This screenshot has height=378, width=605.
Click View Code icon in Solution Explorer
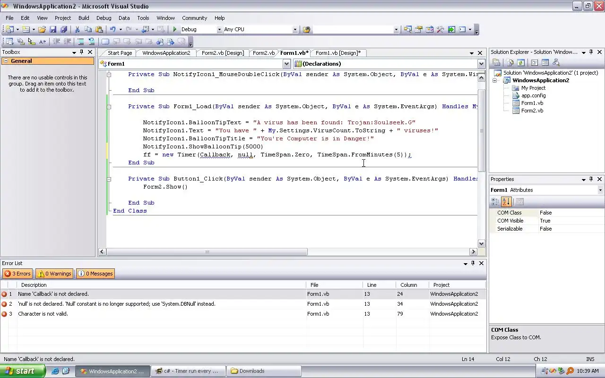coord(535,62)
